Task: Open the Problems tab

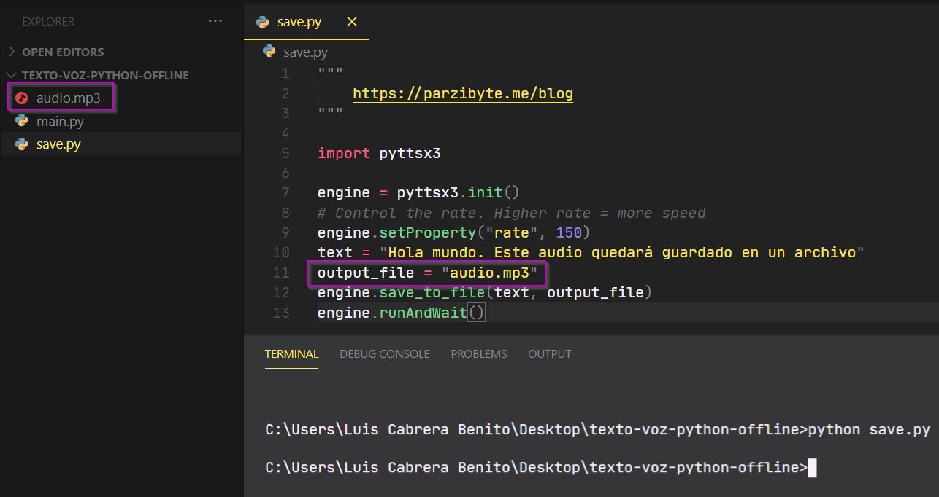Action: coord(478,353)
